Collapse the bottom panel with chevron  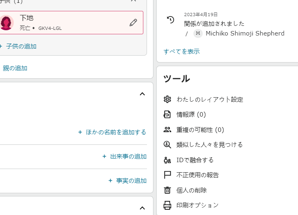click(142, 208)
